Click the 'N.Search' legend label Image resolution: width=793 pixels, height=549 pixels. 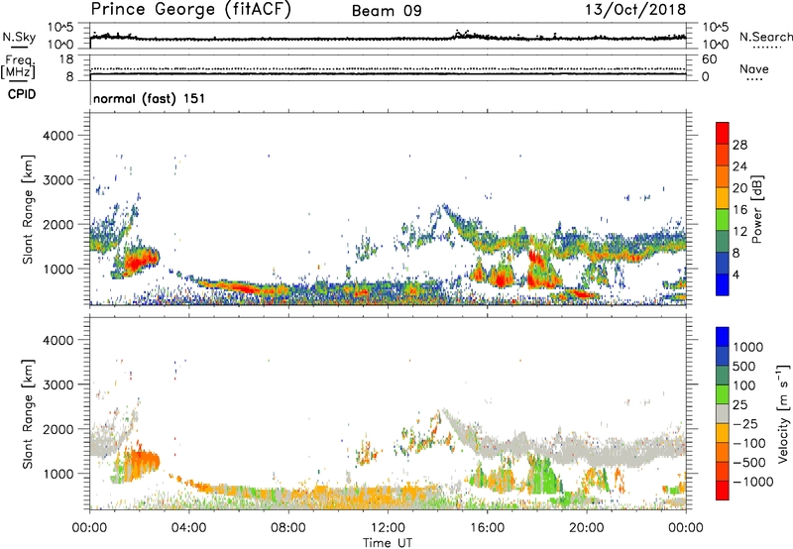pos(765,37)
